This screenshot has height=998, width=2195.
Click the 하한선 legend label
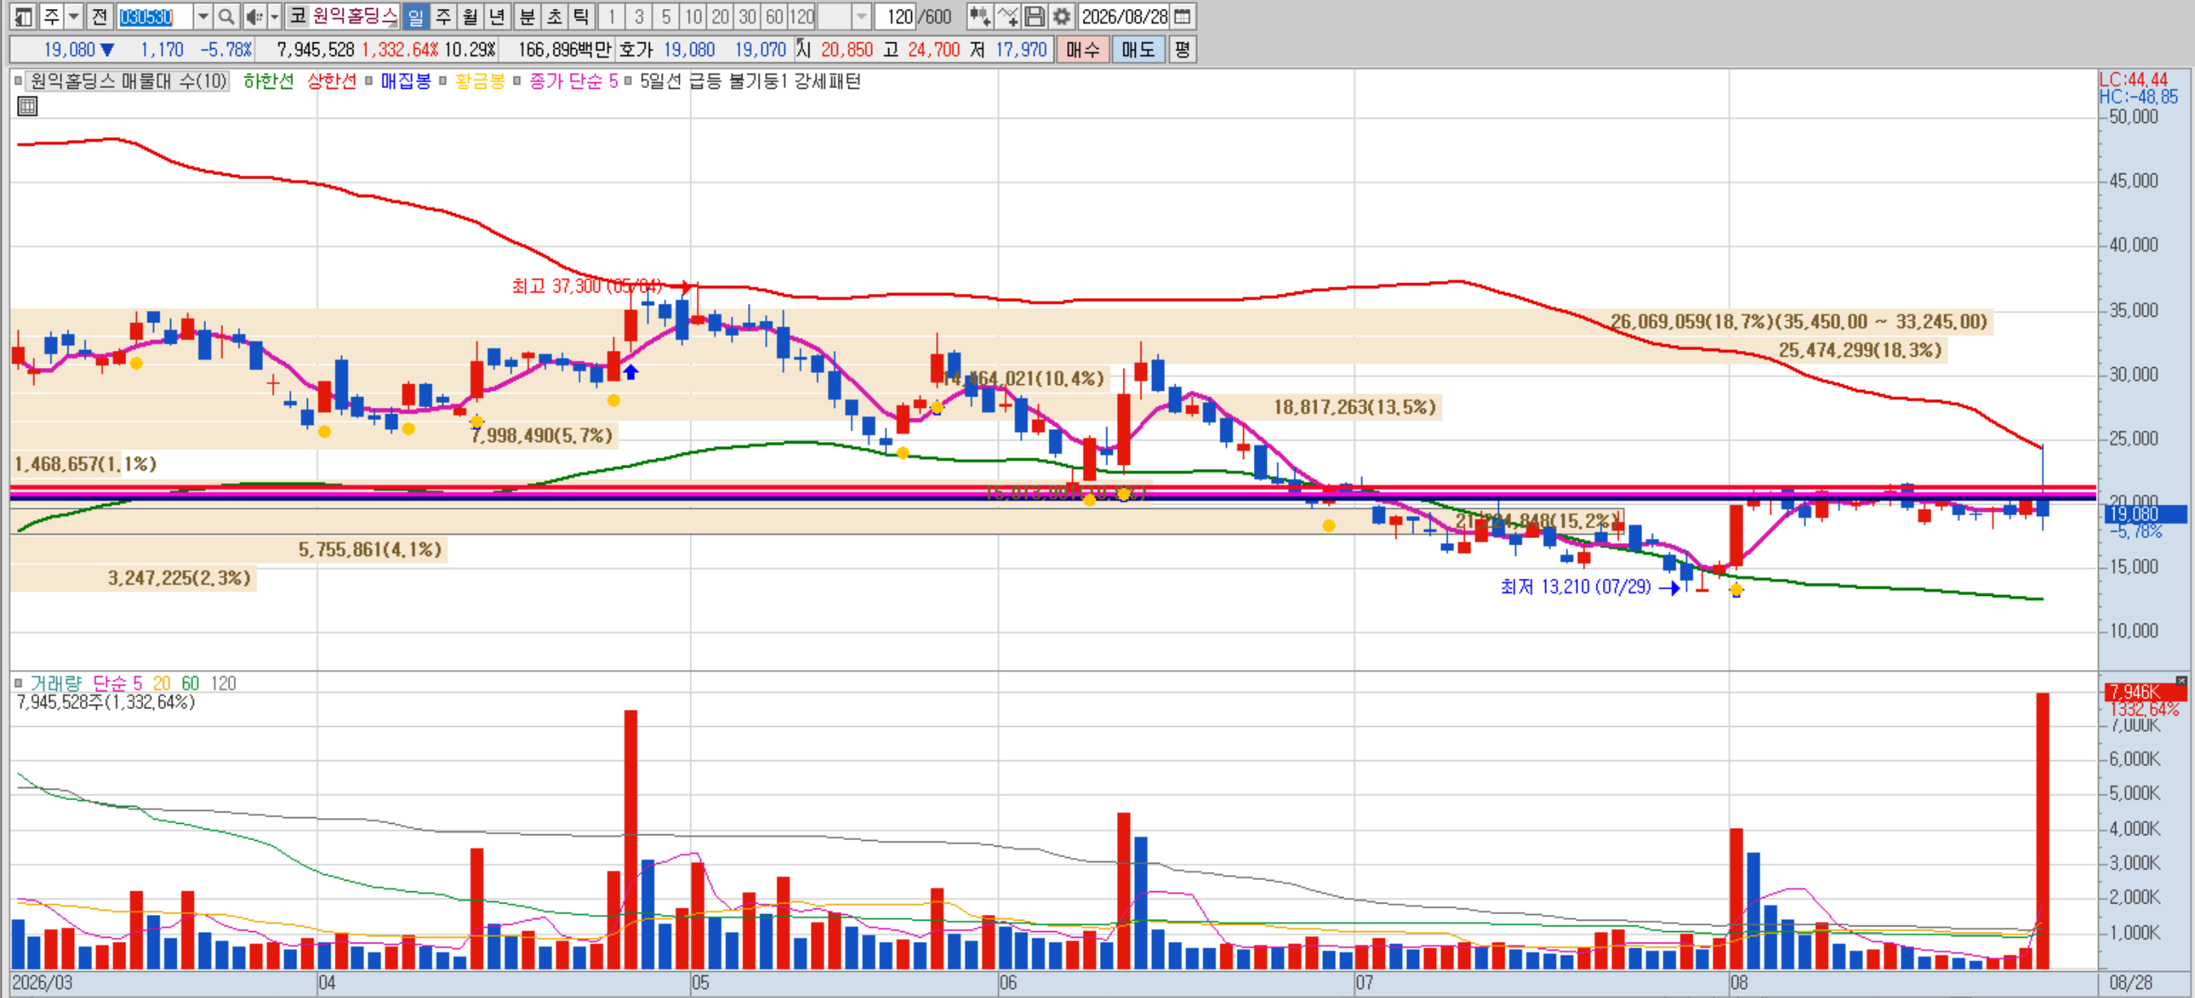pos(269,81)
